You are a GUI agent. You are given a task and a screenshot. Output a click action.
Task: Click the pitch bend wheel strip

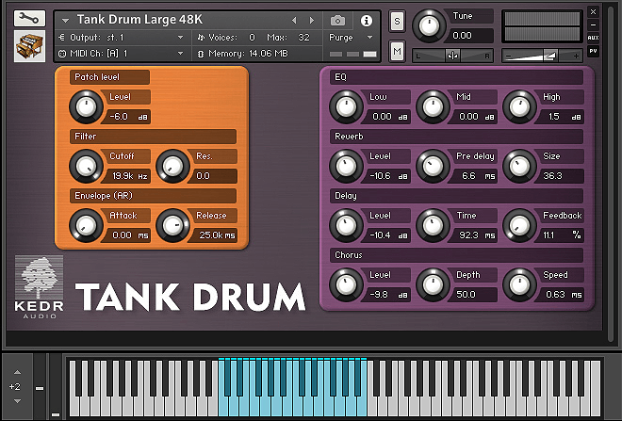(40, 386)
